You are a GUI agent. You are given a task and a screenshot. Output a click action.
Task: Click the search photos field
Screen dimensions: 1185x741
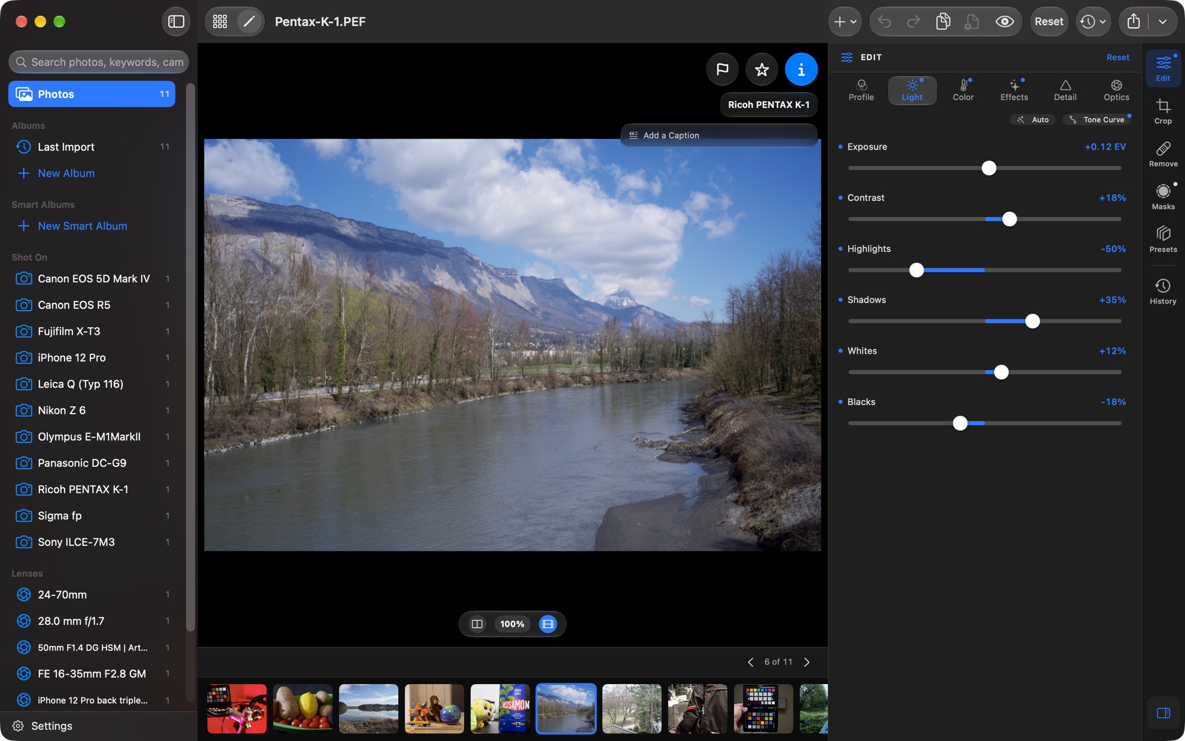99,62
